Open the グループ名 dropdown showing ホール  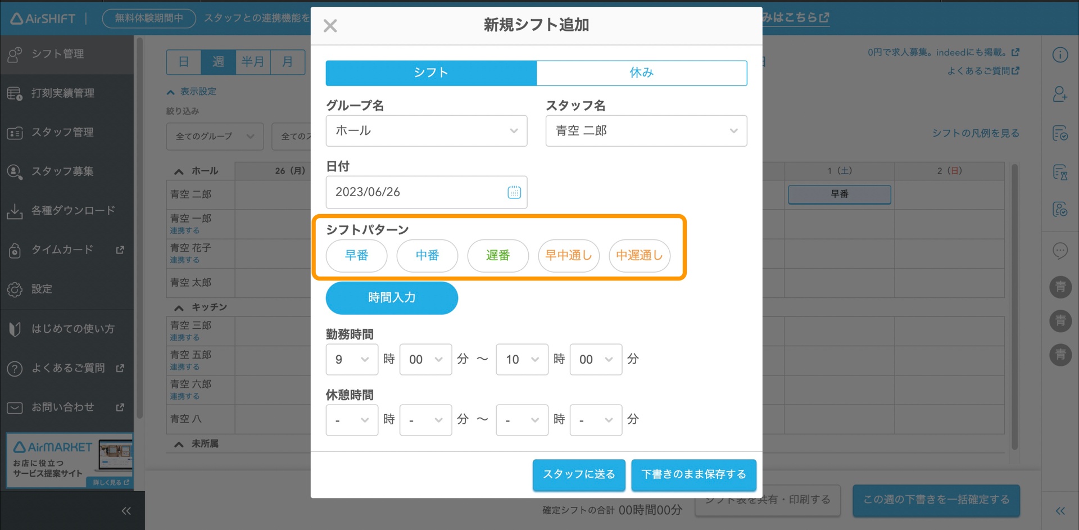point(426,130)
